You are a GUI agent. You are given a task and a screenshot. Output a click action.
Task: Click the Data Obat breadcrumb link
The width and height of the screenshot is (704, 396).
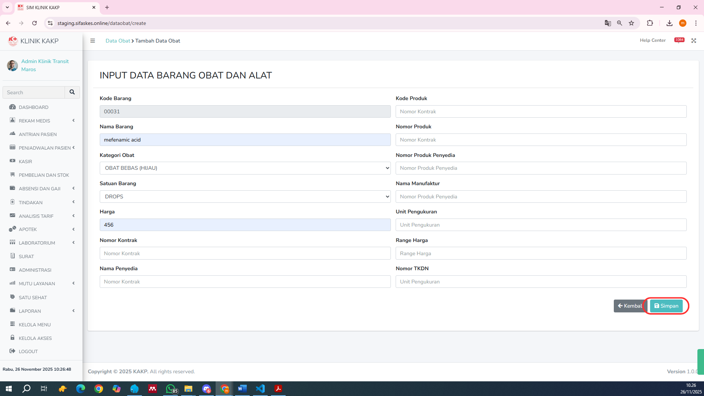point(118,41)
